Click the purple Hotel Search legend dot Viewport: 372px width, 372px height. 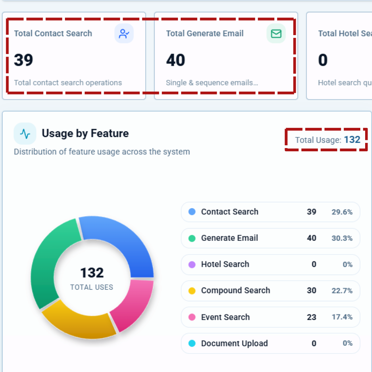192,264
